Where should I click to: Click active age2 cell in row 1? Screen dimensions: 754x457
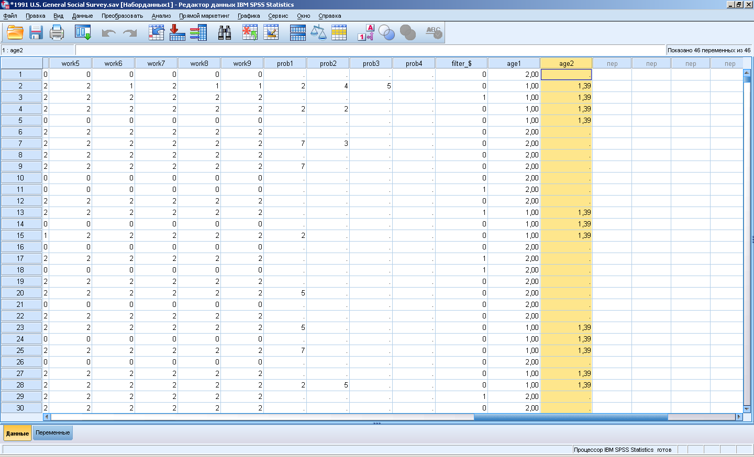coord(566,74)
